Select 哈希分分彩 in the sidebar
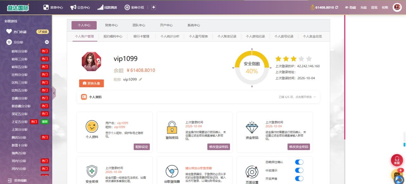 (20, 51)
